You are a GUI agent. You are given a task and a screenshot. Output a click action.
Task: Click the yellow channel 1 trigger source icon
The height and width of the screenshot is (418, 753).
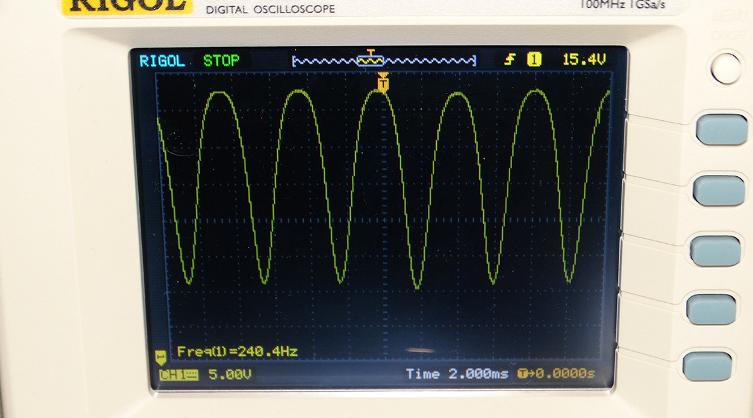533,60
